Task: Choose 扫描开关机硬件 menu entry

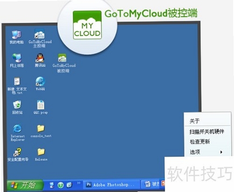Action: tap(207, 131)
